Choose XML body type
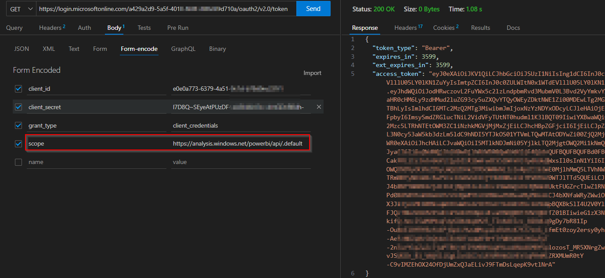The width and height of the screenshot is (605, 278). (49, 49)
